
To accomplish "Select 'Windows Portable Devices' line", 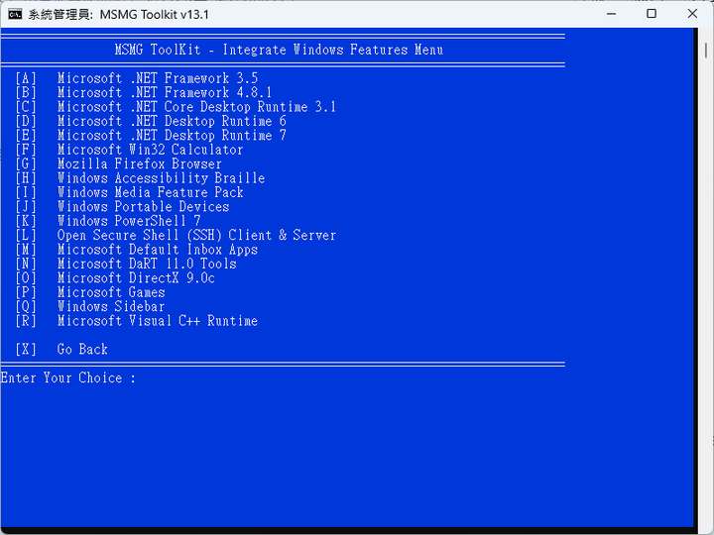I will click(143, 206).
